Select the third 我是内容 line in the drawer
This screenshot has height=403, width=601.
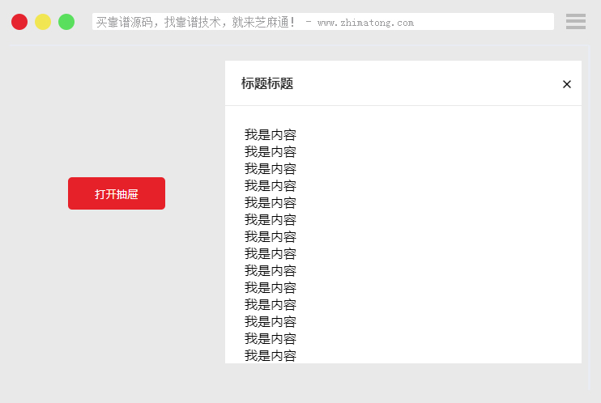tap(271, 168)
